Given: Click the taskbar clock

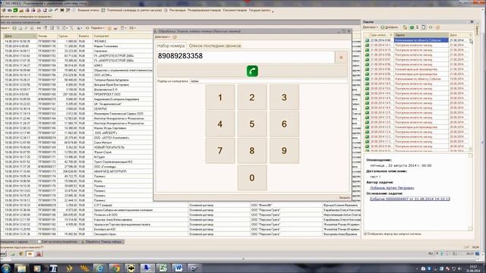Looking at the screenshot, I should (x=473, y=268).
